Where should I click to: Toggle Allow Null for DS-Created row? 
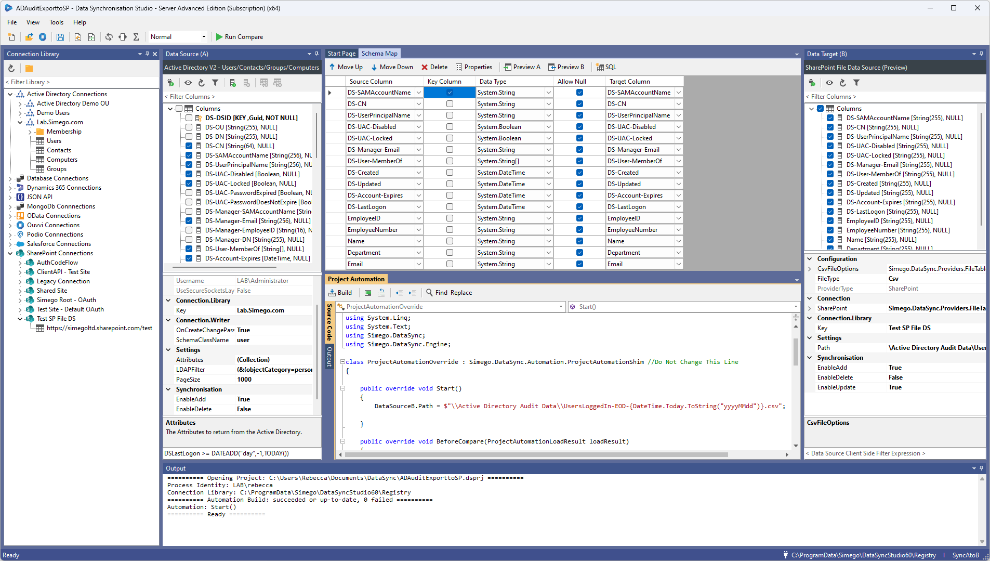pyautogui.click(x=579, y=173)
